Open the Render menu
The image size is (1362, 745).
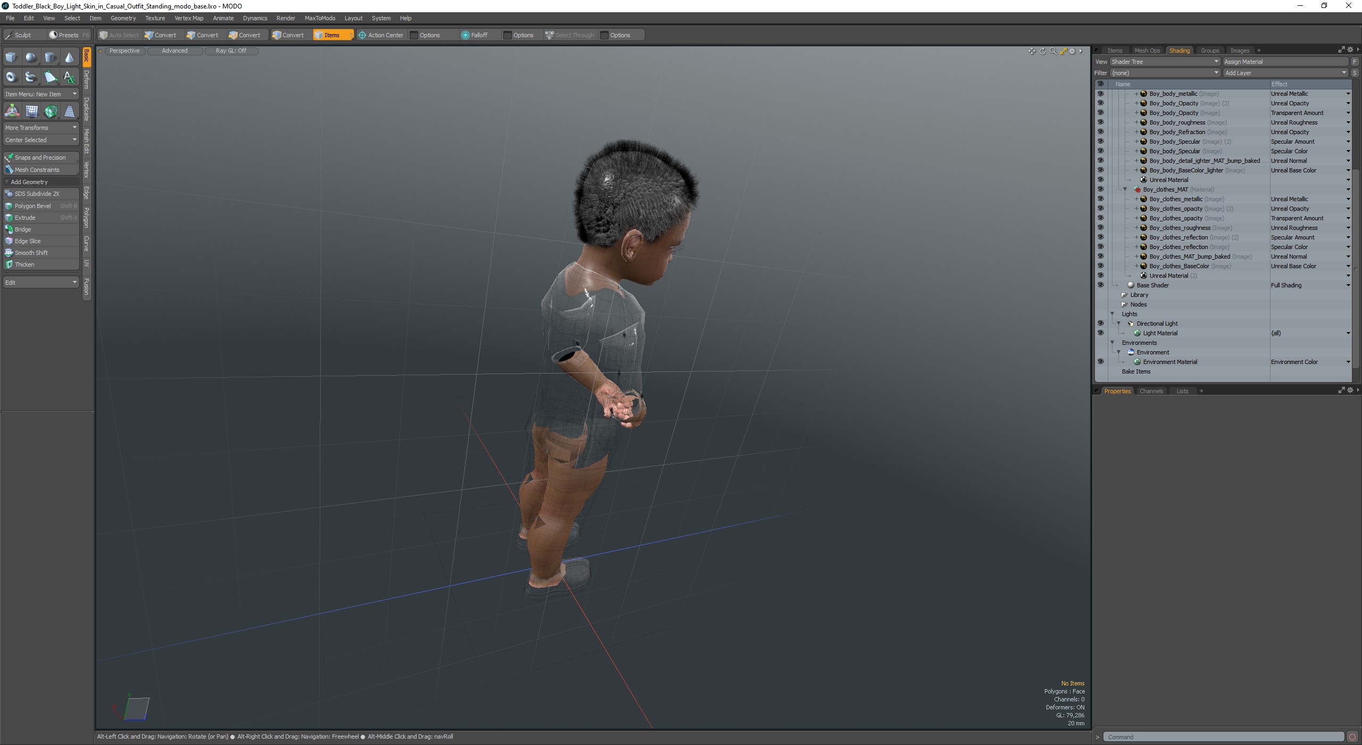(x=286, y=18)
